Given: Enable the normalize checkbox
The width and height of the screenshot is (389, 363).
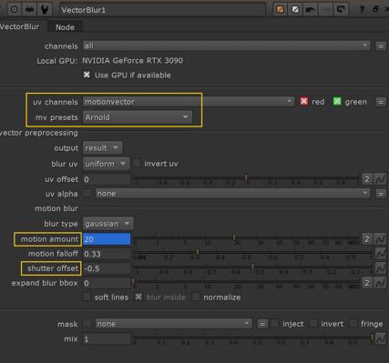Looking at the screenshot, I should (x=196, y=297).
